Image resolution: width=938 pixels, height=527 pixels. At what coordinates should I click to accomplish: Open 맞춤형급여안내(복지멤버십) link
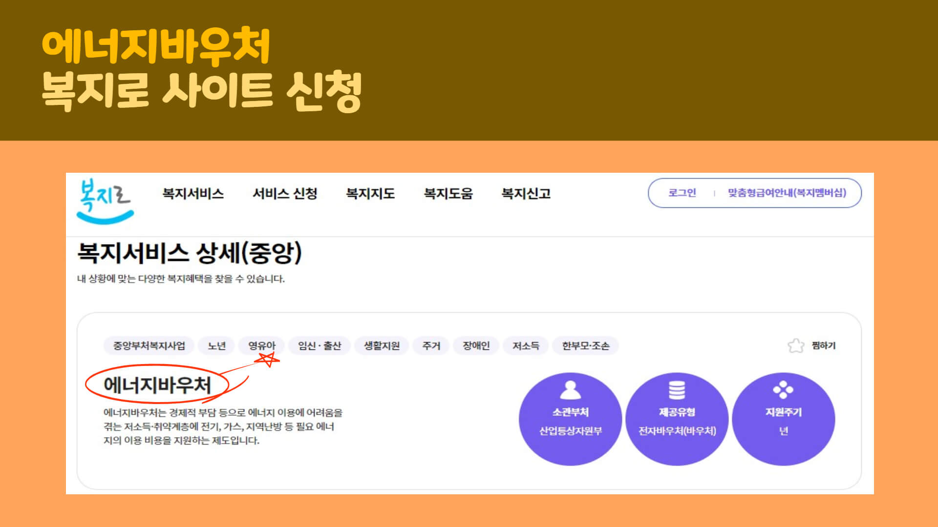(x=787, y=193)
